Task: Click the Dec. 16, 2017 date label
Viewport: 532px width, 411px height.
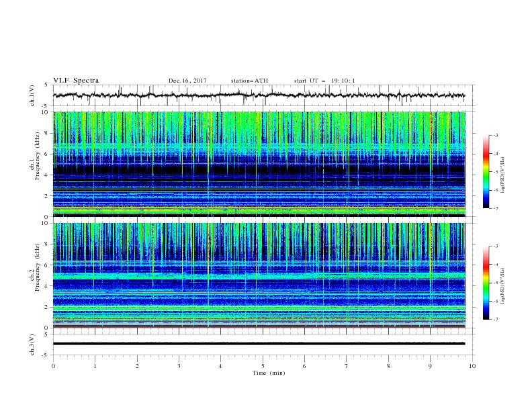Action: (187, 81)
